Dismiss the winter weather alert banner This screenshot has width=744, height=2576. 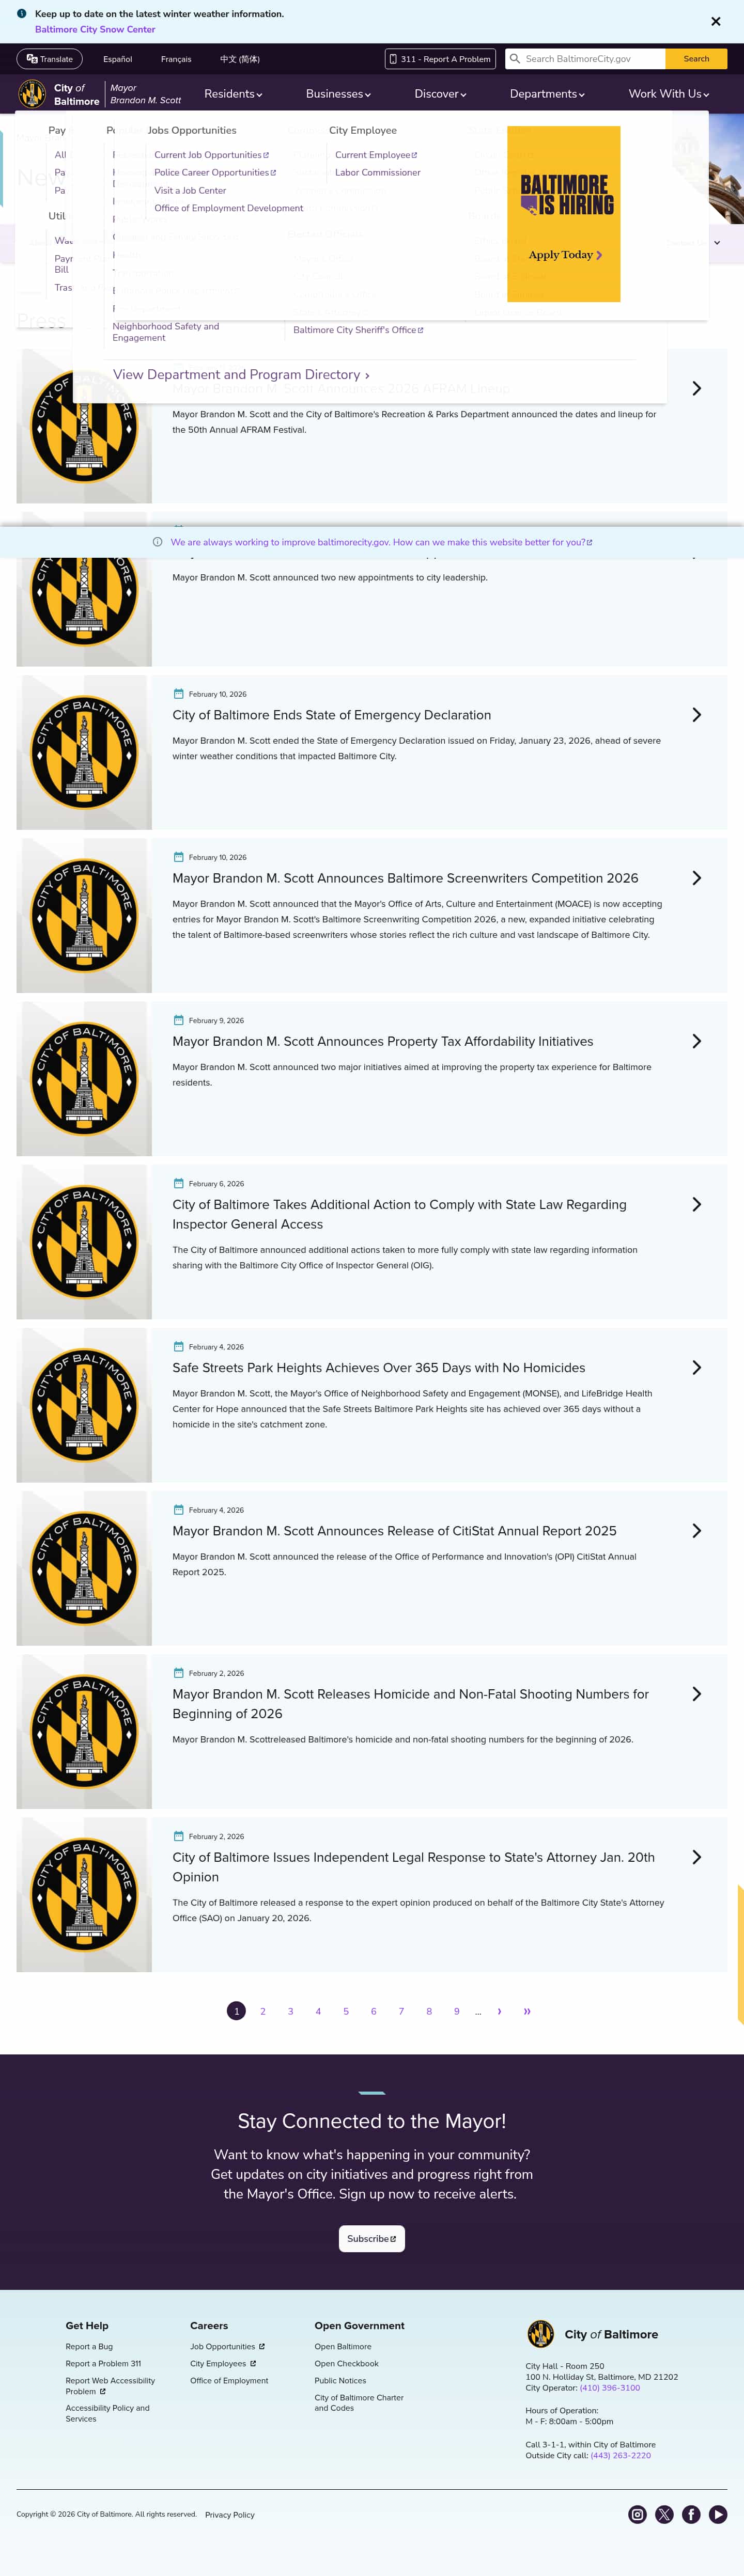(715, 21)
